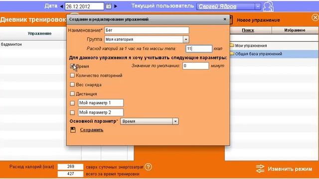
Task: Click the Изменить режим switch icon
Action: point(260,169)
